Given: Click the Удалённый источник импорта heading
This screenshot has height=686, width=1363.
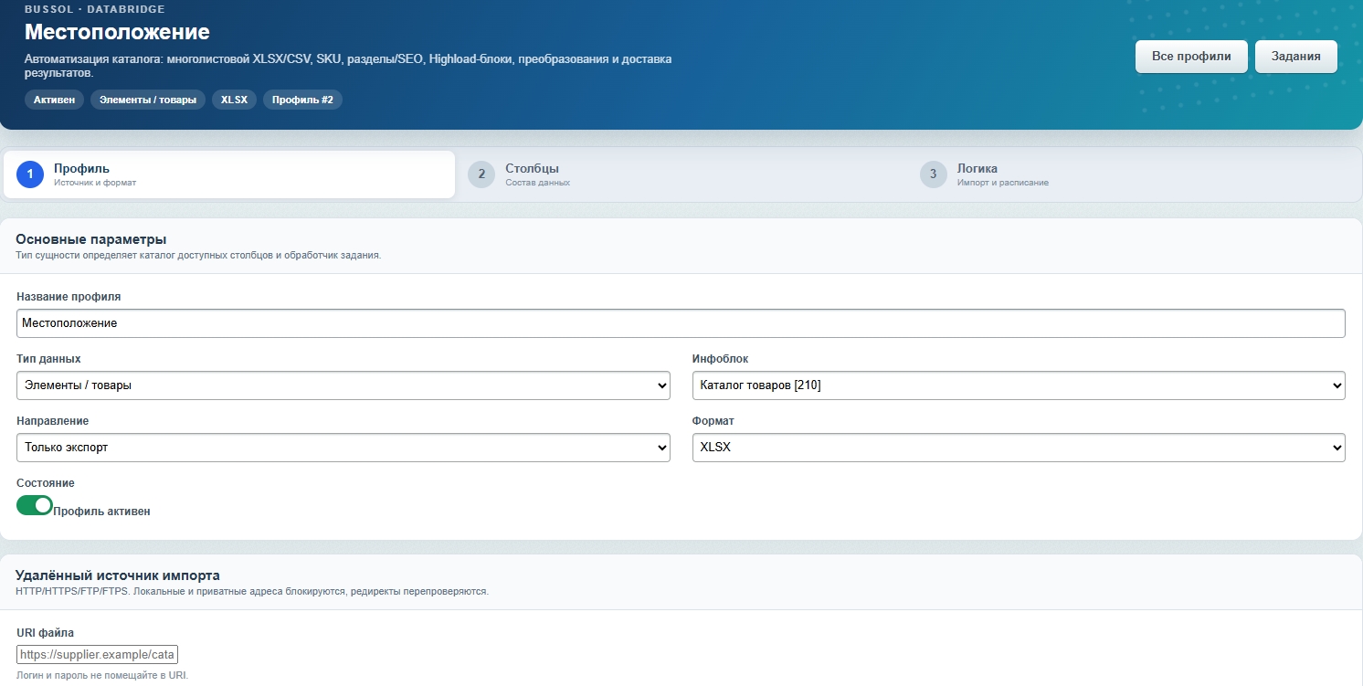Looking at the screenshot, I should coord(118,575).
